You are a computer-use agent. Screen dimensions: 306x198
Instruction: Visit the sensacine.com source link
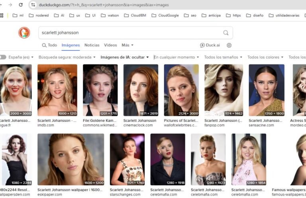point(261,125)
